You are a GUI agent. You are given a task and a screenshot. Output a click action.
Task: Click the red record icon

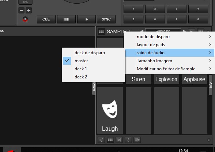(25, 19)
